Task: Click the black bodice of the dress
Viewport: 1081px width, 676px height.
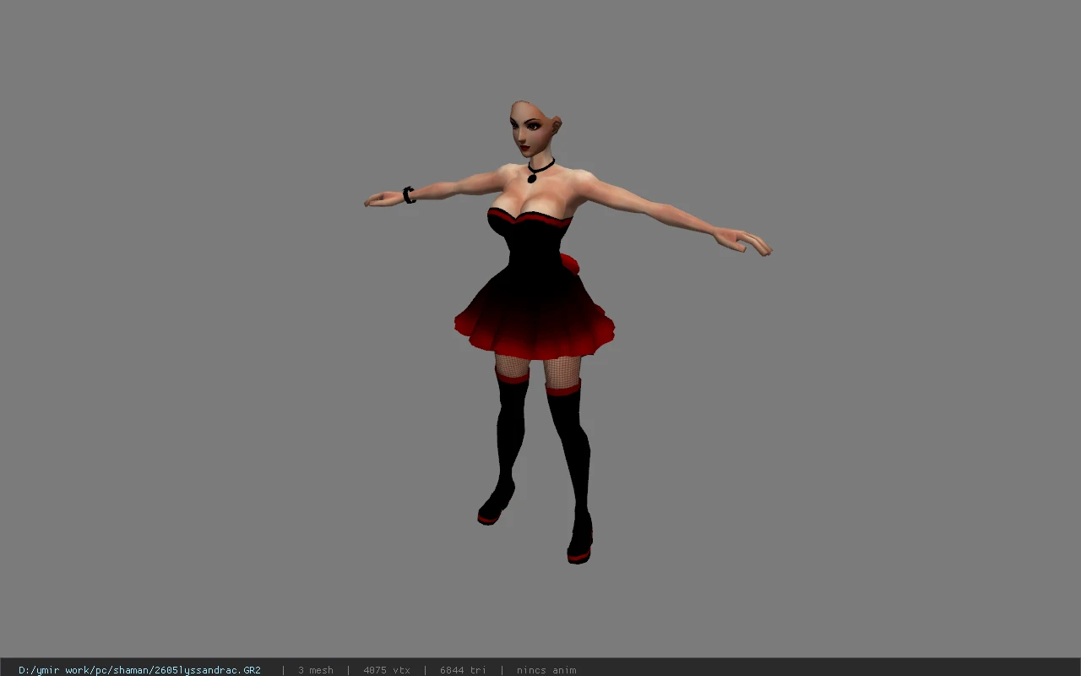Action: point(533,253)
